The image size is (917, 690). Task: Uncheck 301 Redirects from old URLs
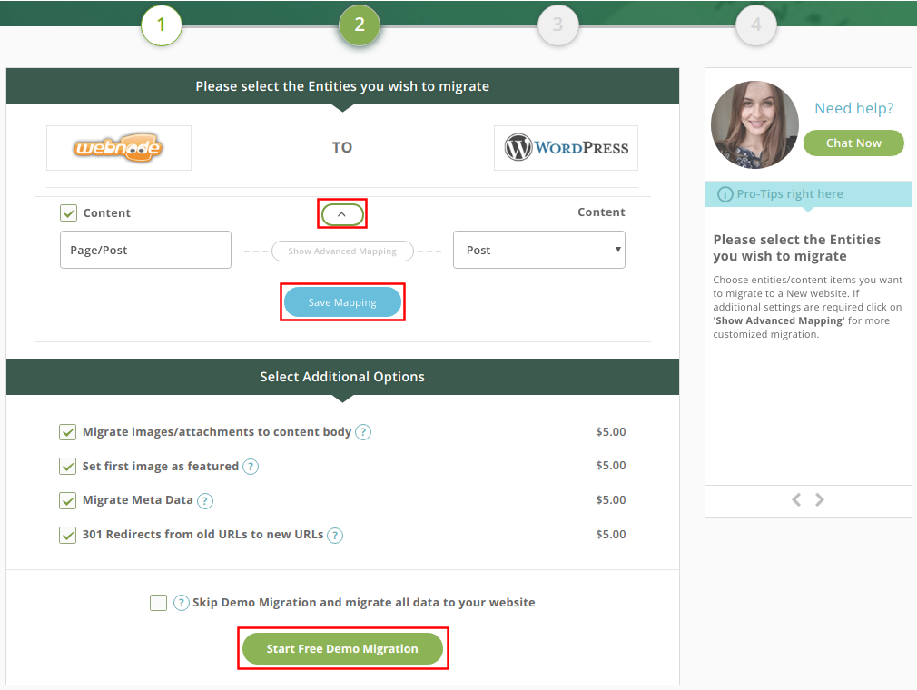pos(68,535)
